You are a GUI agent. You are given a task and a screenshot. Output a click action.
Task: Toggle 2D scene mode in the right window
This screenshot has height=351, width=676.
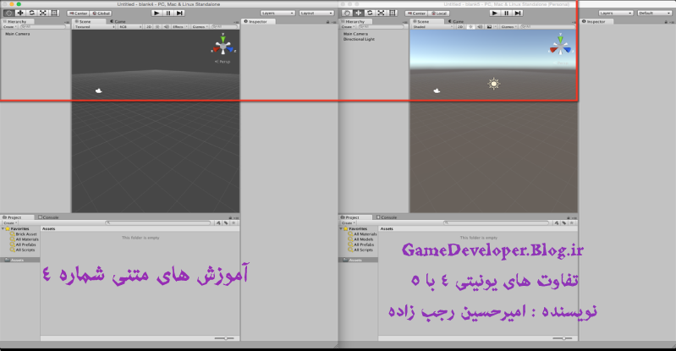(460, 27)
